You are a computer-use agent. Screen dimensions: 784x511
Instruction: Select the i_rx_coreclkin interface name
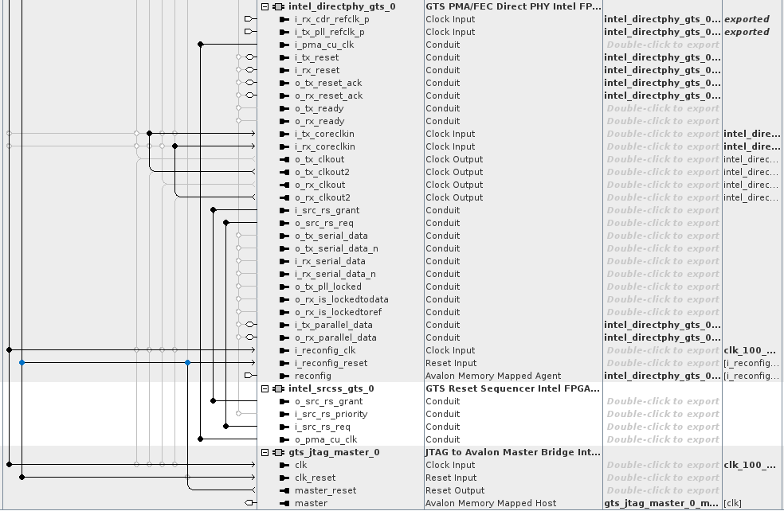(x=324, y=147)
